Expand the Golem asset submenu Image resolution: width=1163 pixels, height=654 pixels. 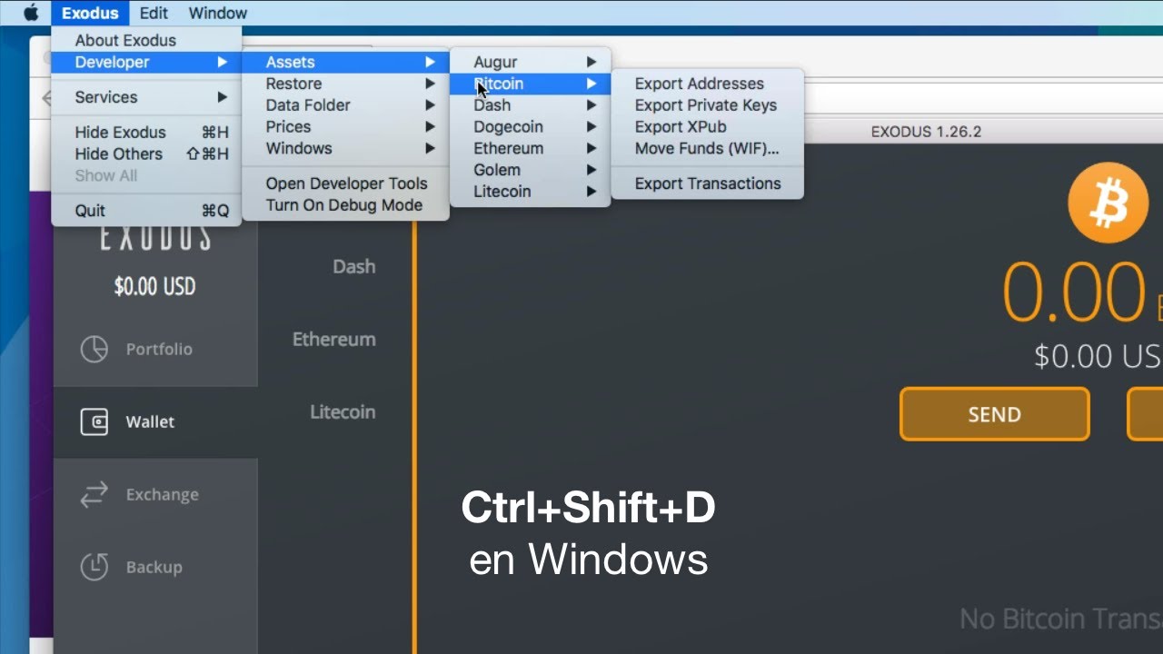point(530,170)
